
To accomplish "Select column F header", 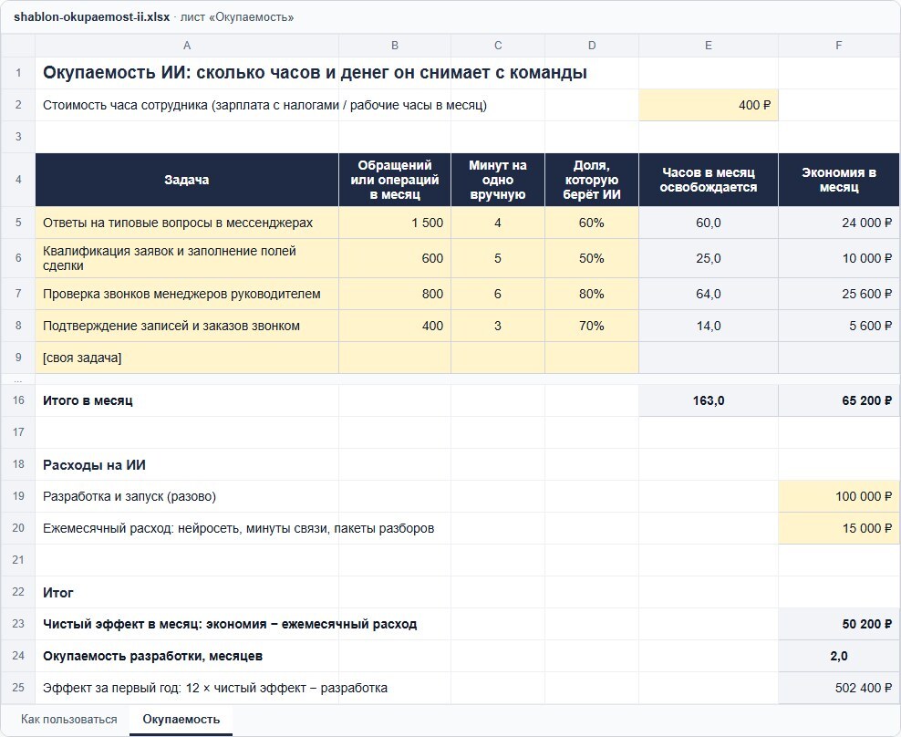I will [x=839, y=46].
